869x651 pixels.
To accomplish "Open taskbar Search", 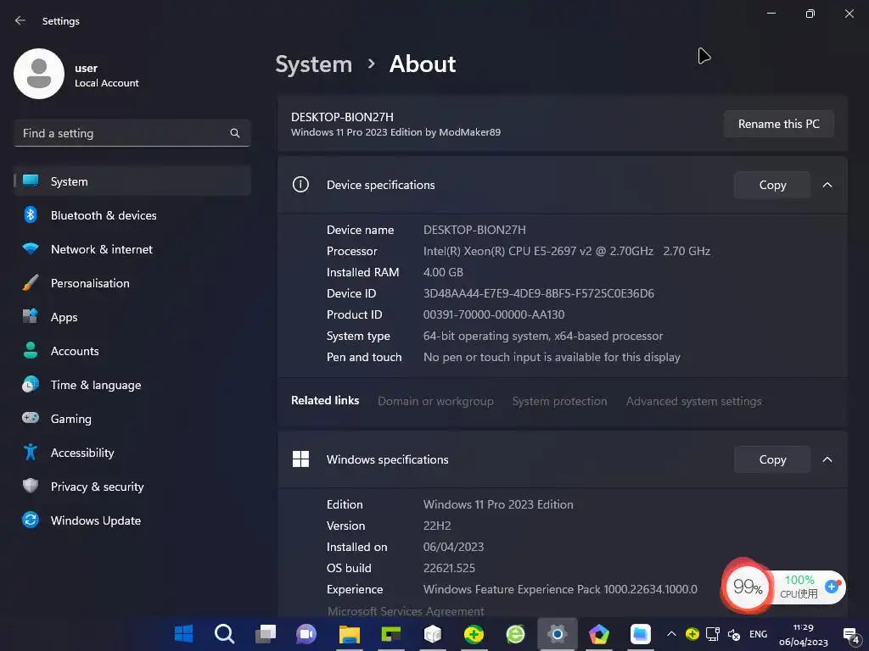I will pos(224,634).
